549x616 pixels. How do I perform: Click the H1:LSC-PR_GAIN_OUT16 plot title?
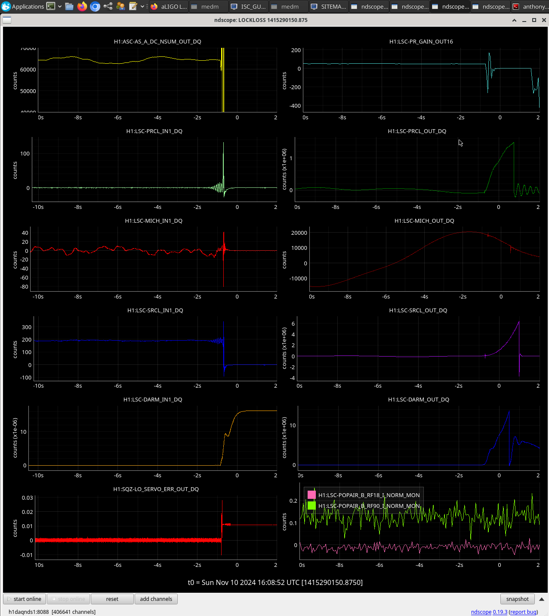point(421,41)
